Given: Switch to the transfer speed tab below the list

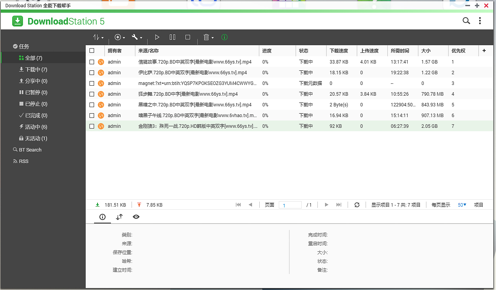Looking at the screenshot, I should (x=119, y=217).
